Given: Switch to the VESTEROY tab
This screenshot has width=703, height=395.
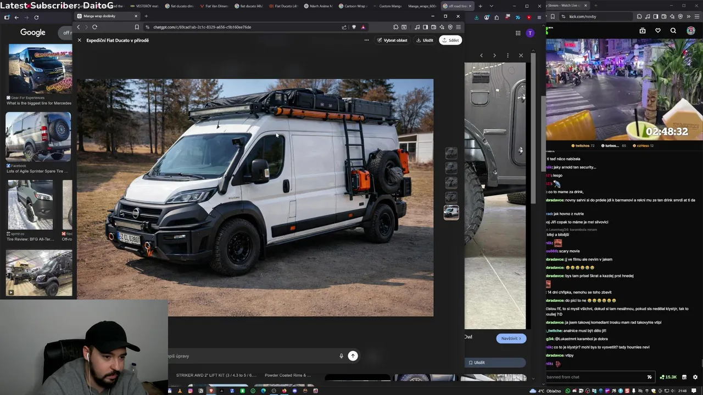Looking at the screenshot, I should pyautogui.click(x=144, y=6).
